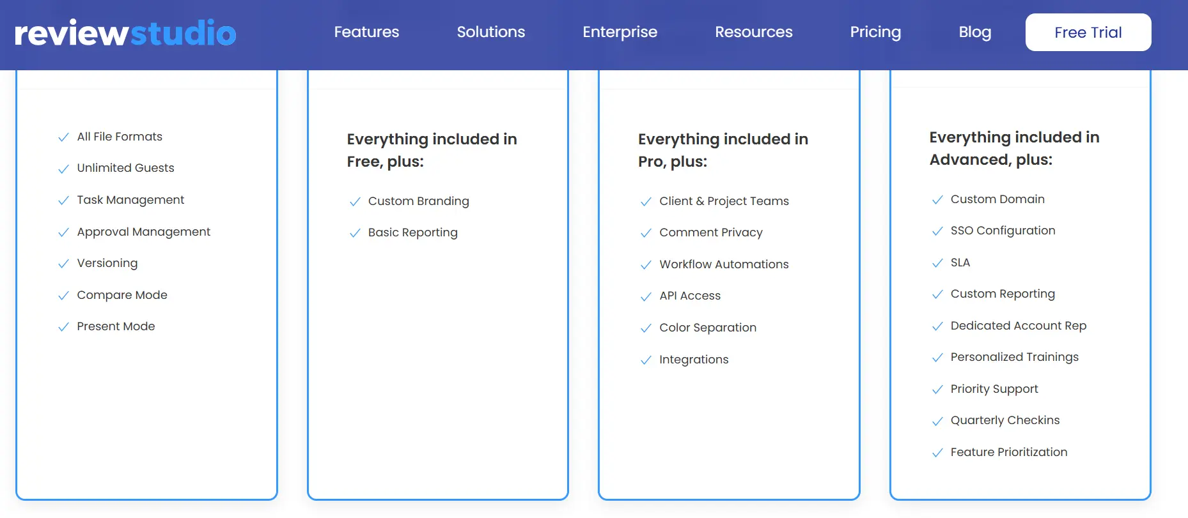The width and height of the screenshot is (1188, 518).
Task: Open the Enterprise page
Action: 620,32
